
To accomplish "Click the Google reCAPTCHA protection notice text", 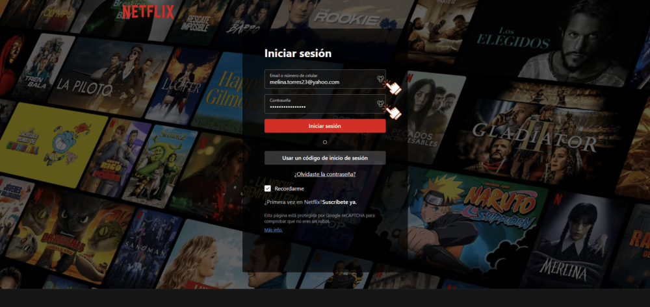I will [320, 219].
